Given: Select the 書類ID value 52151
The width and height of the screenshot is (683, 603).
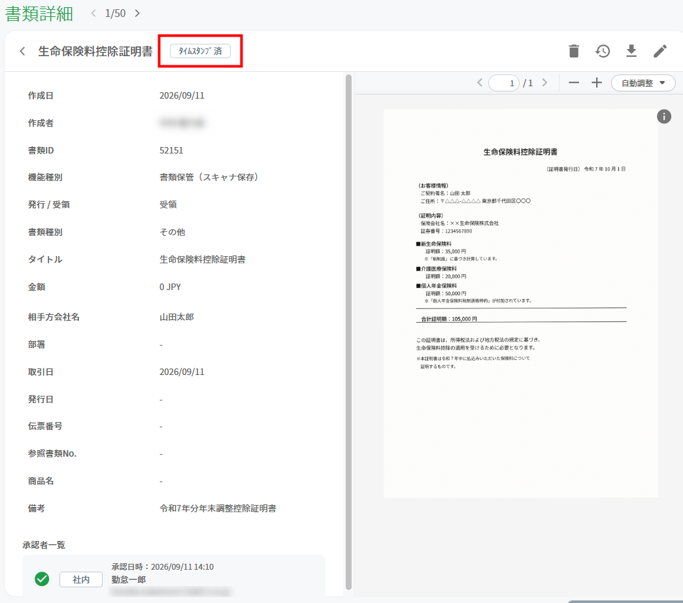Looking at the screenshot, I should click(x=171, y=150).
